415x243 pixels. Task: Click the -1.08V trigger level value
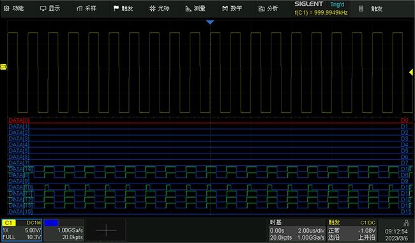[x=366, y=231]
